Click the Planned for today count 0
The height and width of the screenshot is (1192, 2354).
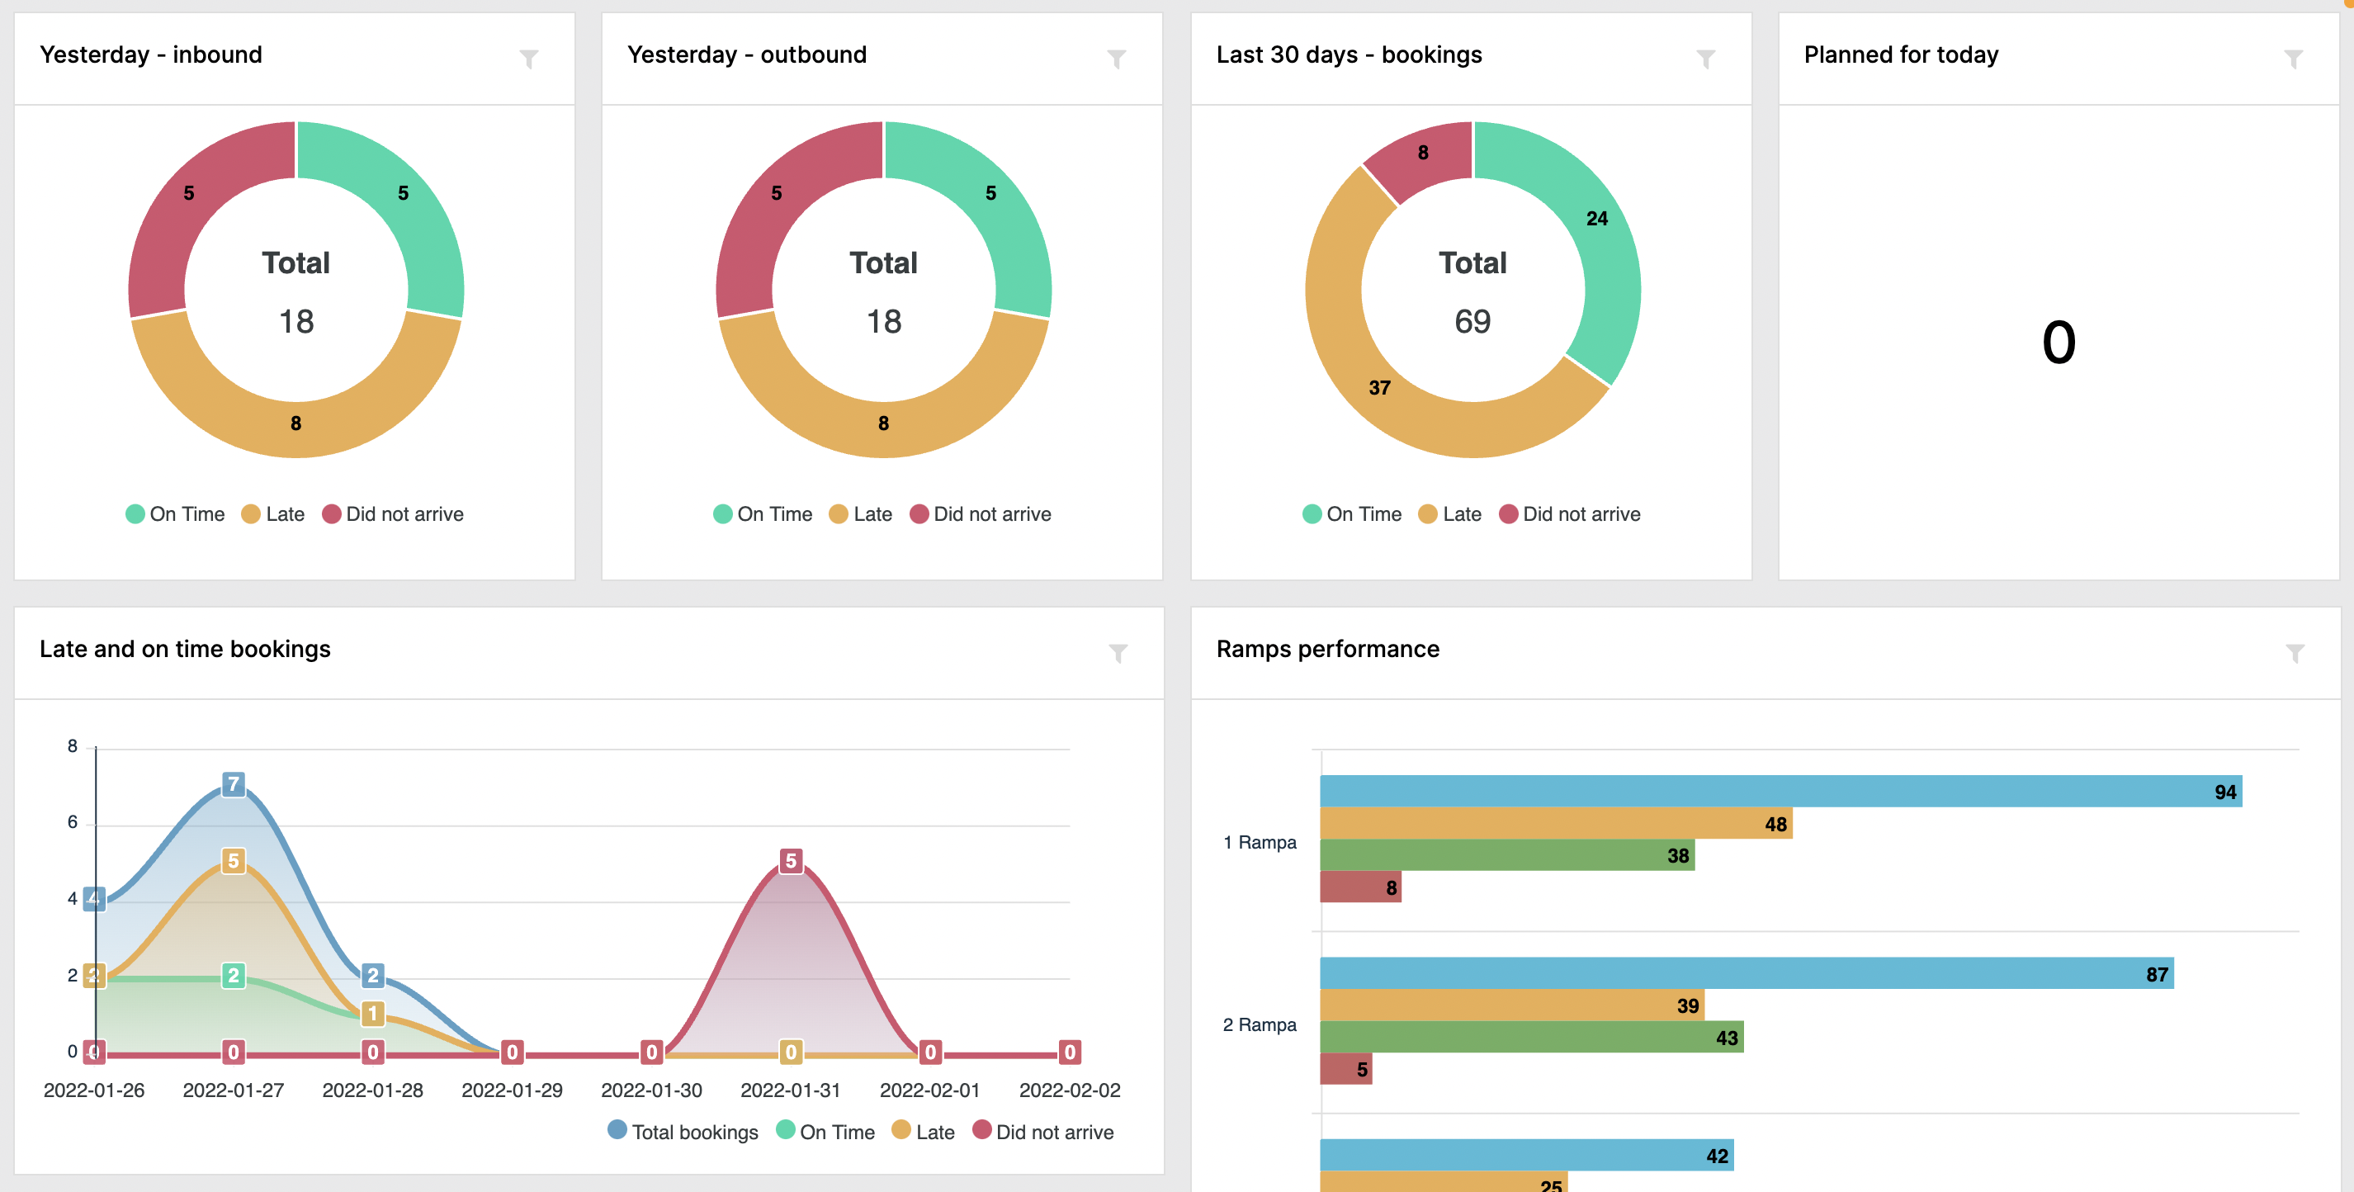(x=2058, y=343)
